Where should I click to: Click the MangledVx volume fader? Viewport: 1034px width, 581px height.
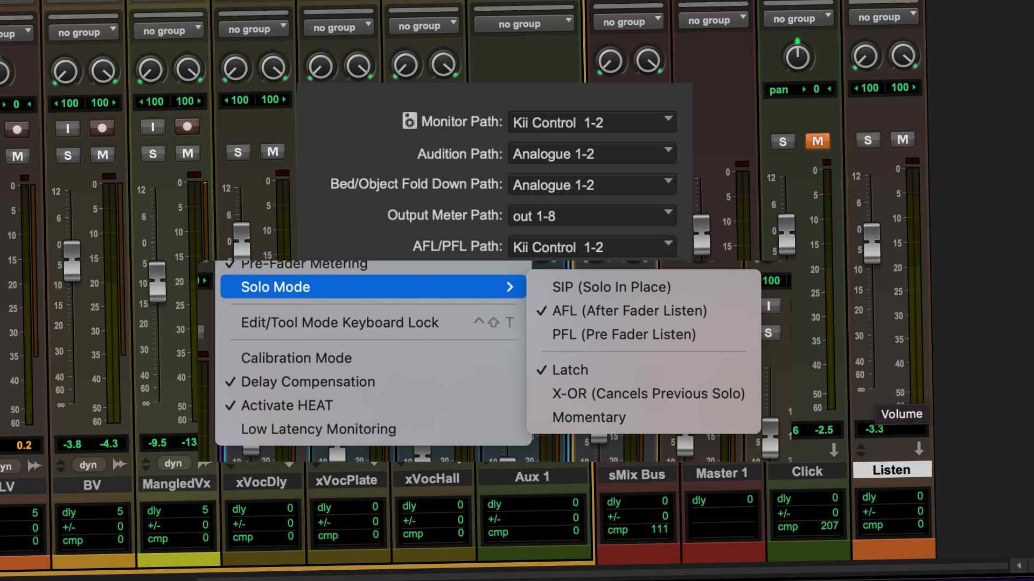tap(157, 281)
